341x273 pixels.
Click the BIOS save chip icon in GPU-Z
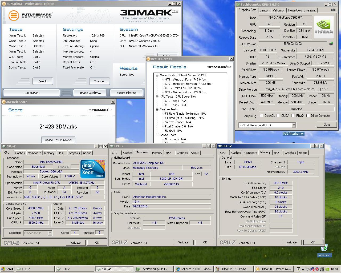tap(331, 44)
